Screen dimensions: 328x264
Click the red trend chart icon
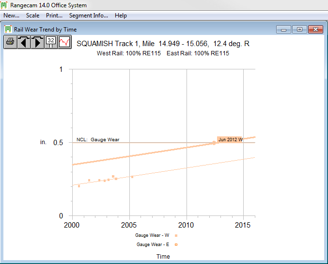[x=64, y=42]
